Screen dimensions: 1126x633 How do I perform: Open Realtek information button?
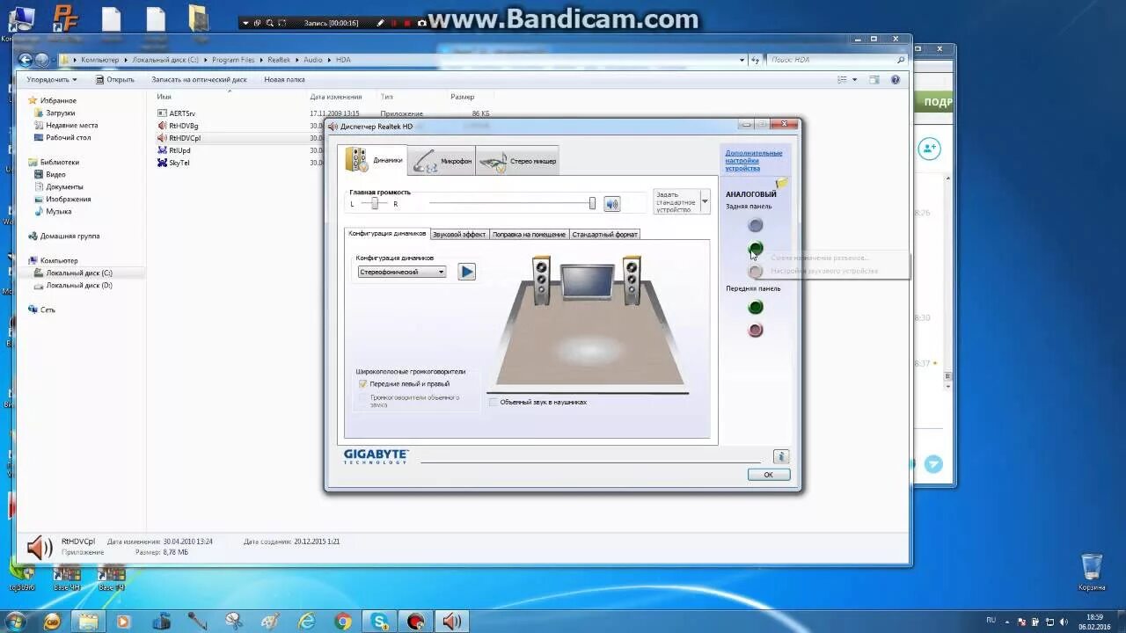click(x=780, y=456)
